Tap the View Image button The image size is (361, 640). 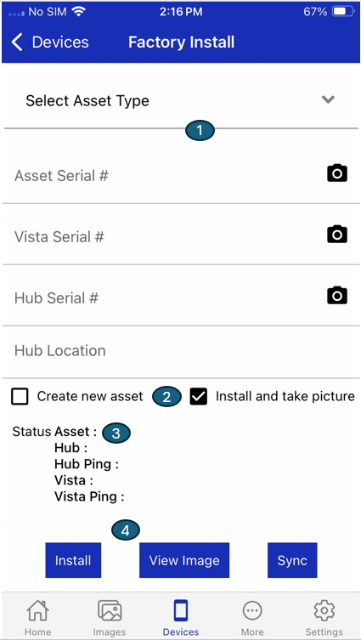(x=184, y=560)
